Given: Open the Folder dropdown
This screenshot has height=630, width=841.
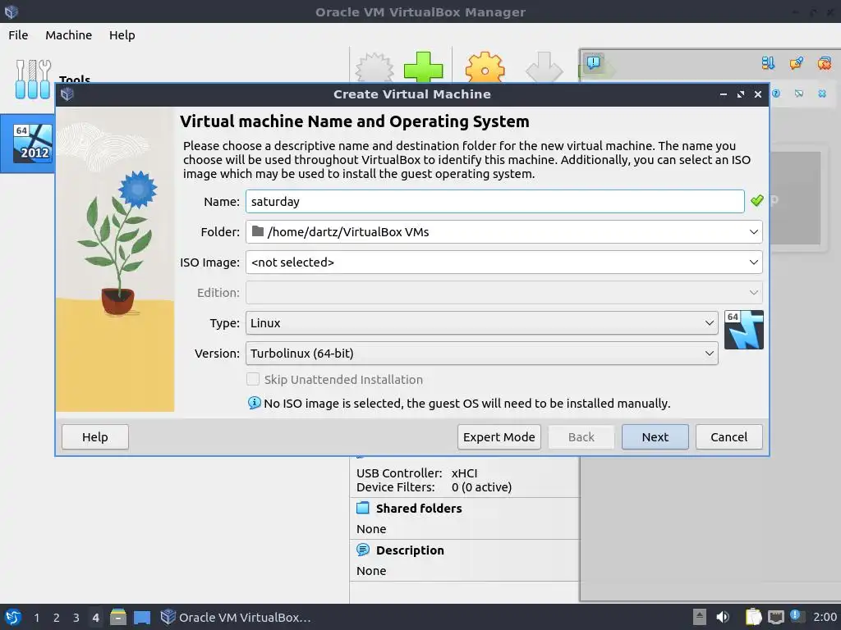Looking at the screenshot, I should pos(504,232).
